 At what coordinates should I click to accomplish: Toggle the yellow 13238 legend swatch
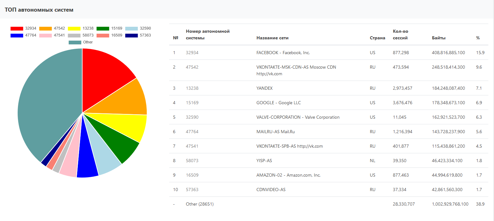(74, 29)
